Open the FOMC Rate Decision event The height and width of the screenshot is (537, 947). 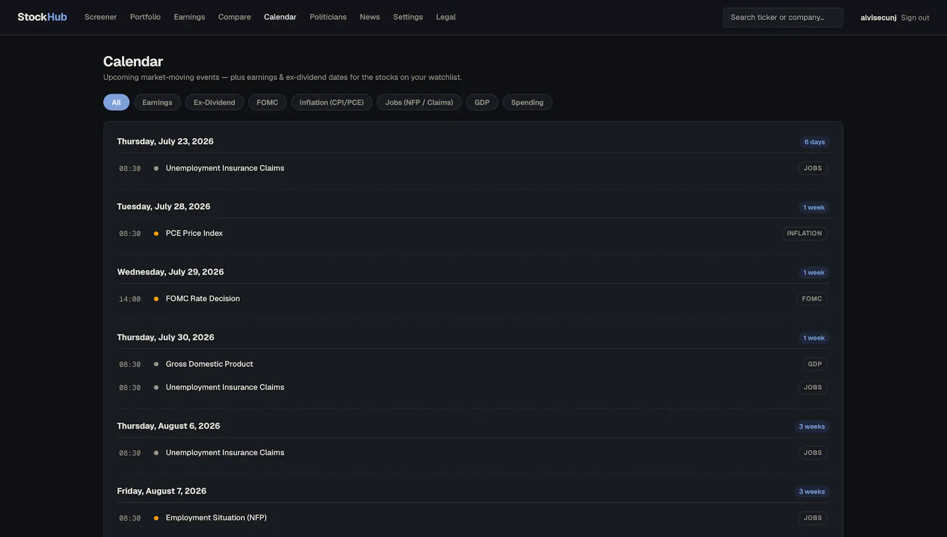pyautogui.click(x=474, y=299)
